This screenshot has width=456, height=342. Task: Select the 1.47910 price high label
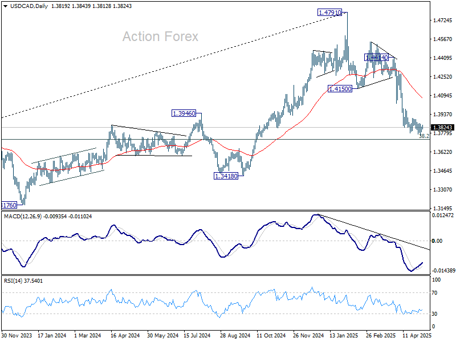(x=329, y=13)
